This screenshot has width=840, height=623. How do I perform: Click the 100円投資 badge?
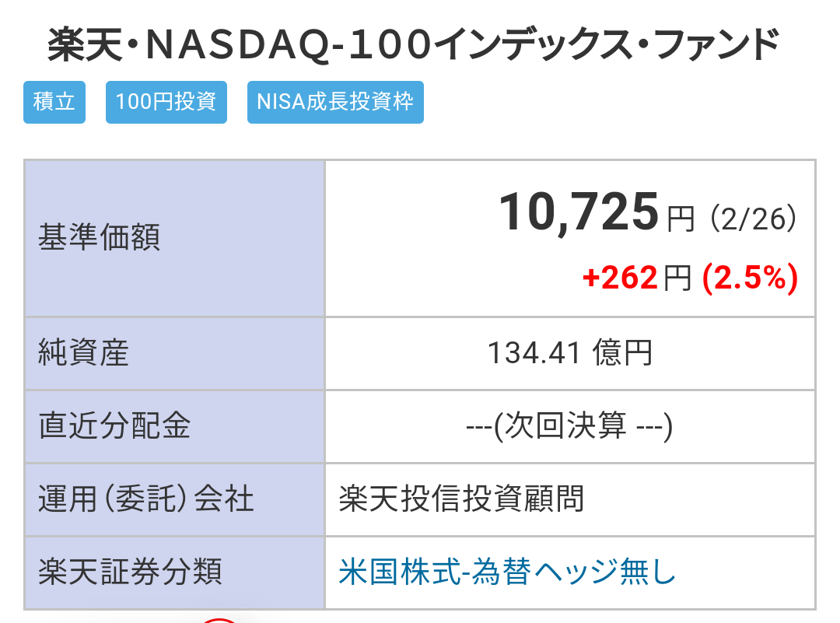tap(166, 102)
